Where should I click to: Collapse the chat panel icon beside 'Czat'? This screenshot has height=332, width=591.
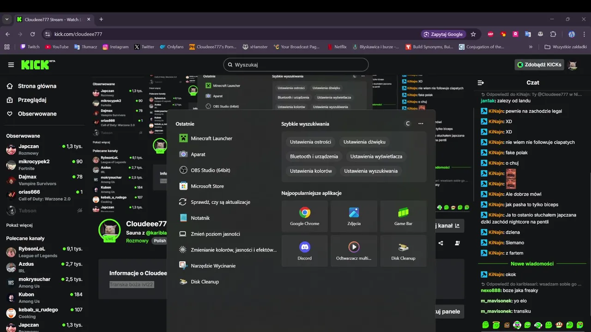(x=481, y=83)
